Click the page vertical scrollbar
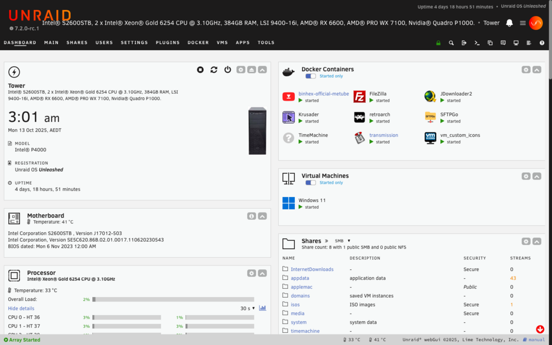The width and height of the screenshot is (552, 345). (x=550, y=39)
